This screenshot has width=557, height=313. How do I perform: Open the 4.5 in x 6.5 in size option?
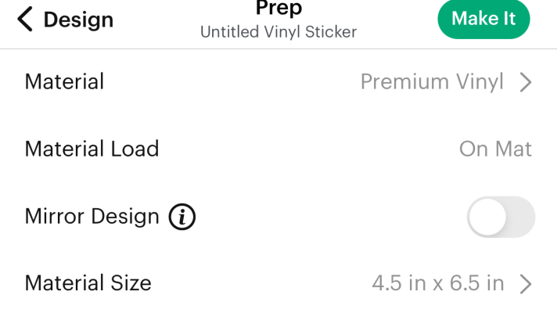(438, 283)
